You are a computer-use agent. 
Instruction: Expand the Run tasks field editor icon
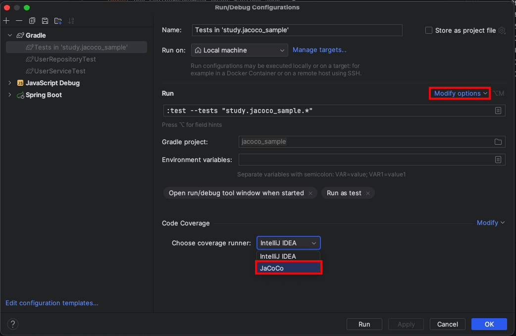point(498,111)
